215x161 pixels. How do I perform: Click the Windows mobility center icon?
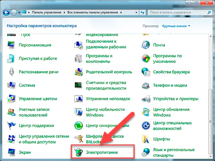pos(79,112)
